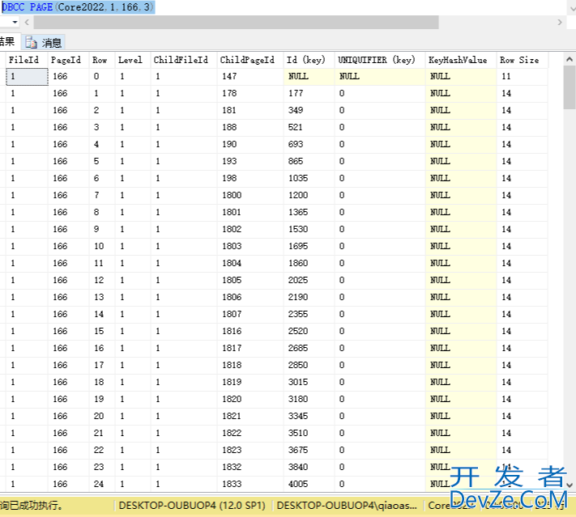576x517 pixels.
Task: Click ChildPageId cell 181
Action: (250, 110)
